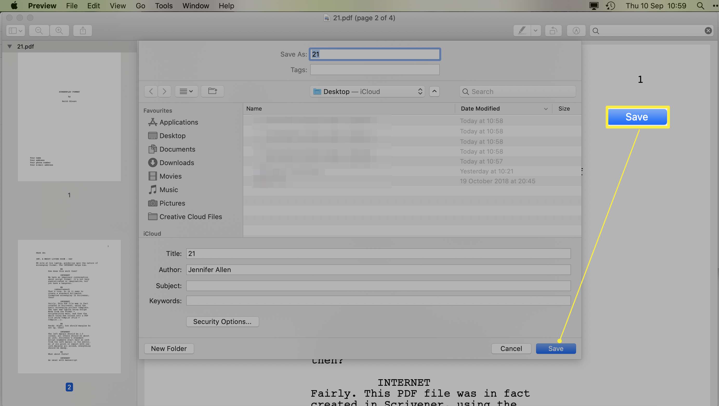Cancel the save dialog

click(511, 349)
